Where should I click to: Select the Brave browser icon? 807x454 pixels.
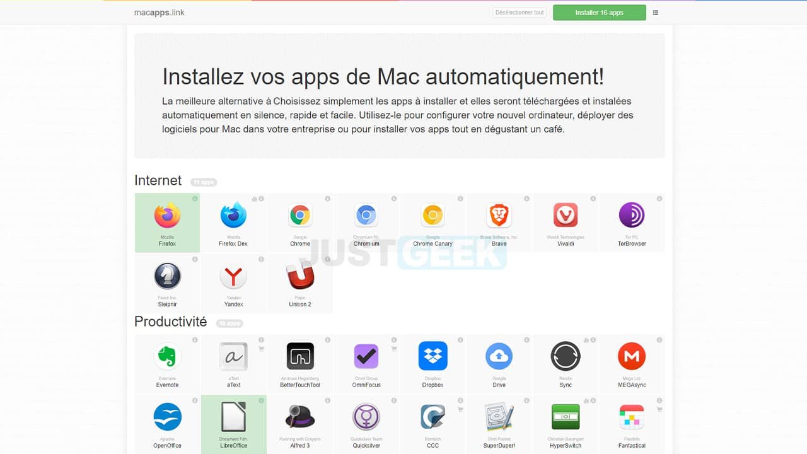tap(499, 216)
